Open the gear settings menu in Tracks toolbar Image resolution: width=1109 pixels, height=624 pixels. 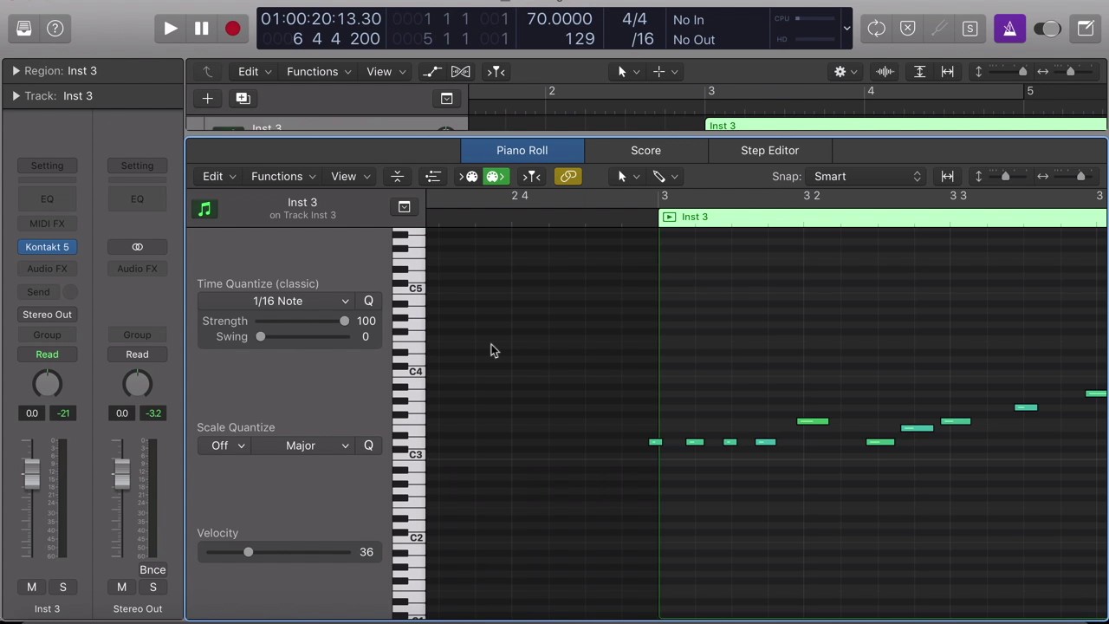pyautogui.click(x=845, y=72)
